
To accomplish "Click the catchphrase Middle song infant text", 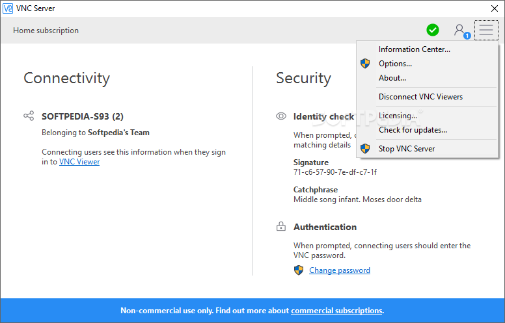I will coord(357,200).
